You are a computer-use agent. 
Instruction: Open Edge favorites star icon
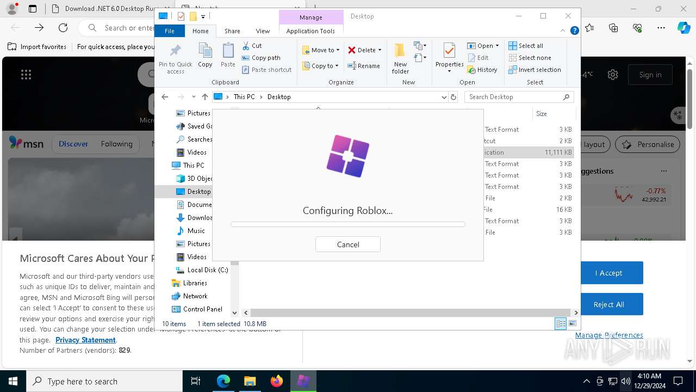pyautogui.click(x=590, y=28)
